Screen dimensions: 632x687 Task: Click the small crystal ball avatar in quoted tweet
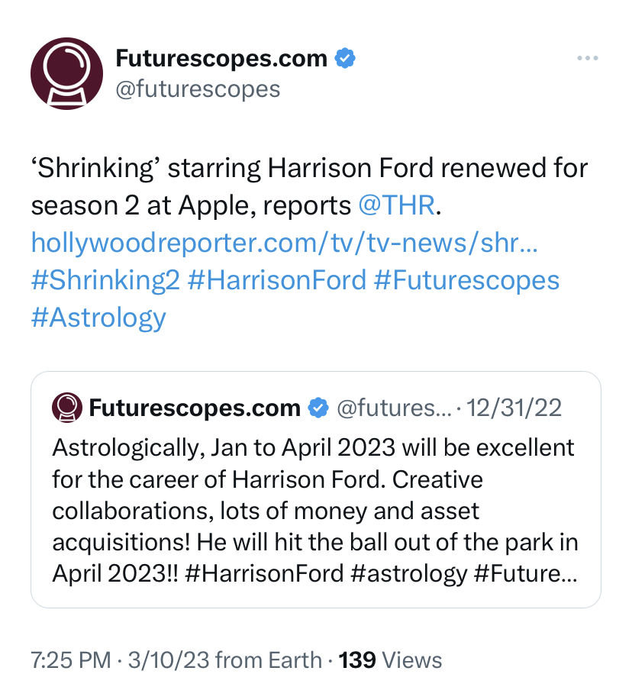(x=67, y=408)
